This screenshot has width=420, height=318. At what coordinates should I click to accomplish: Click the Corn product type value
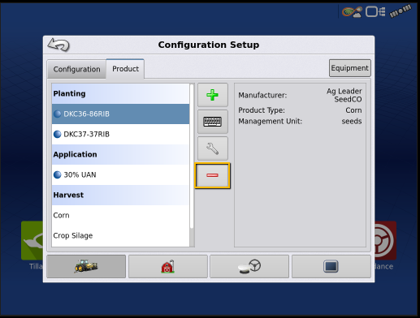click(353, 110)
